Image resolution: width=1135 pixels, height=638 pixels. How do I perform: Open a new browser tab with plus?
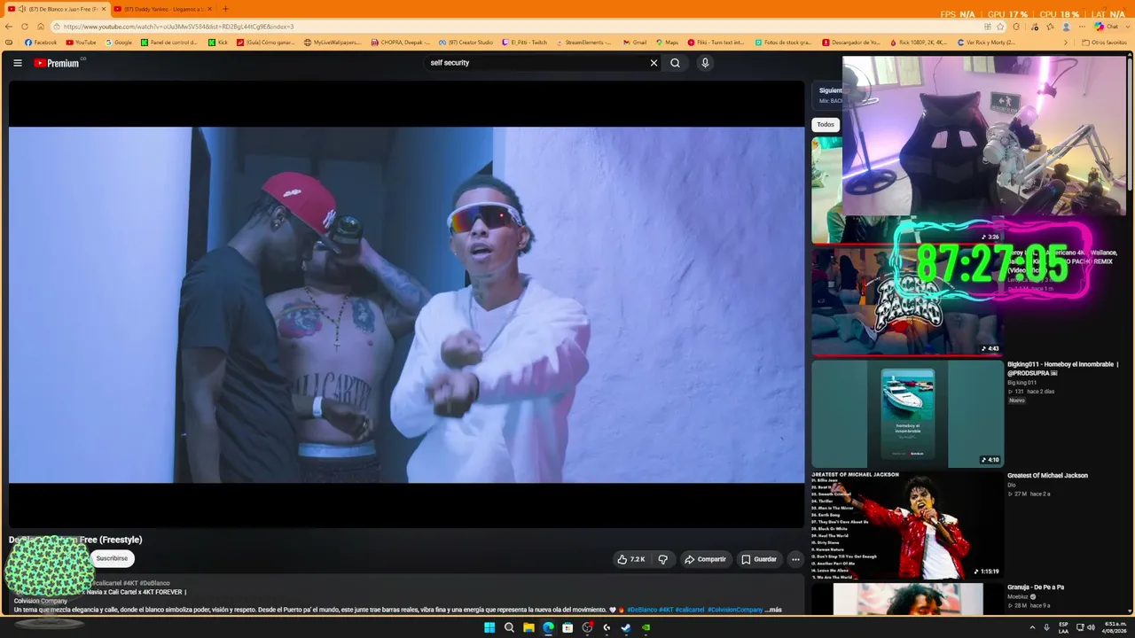coord(225,9)
